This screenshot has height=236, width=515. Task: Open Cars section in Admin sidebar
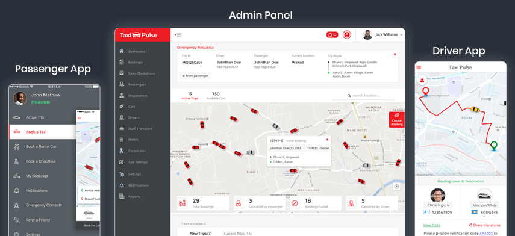coord(132,107)
